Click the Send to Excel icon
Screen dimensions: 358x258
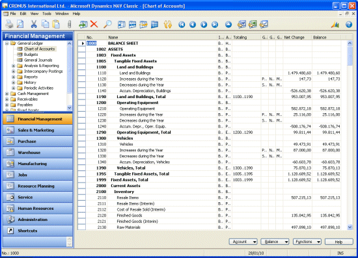(253, 24)
